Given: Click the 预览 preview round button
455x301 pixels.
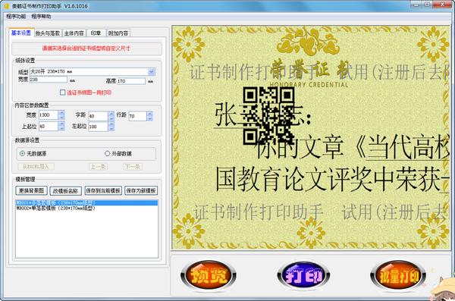Looking at the screenshot, I should pyautogui.click(x=209, y=274).
